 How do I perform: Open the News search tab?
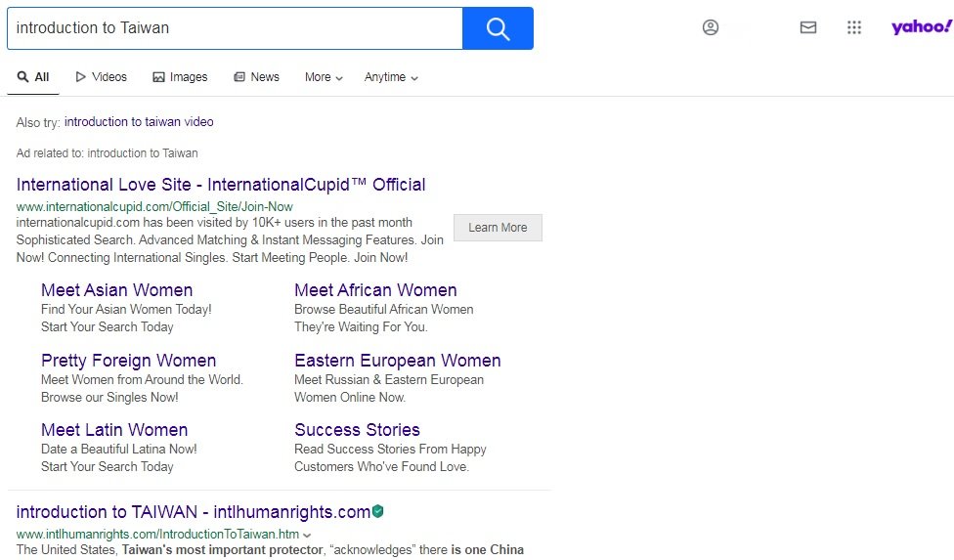256,77
